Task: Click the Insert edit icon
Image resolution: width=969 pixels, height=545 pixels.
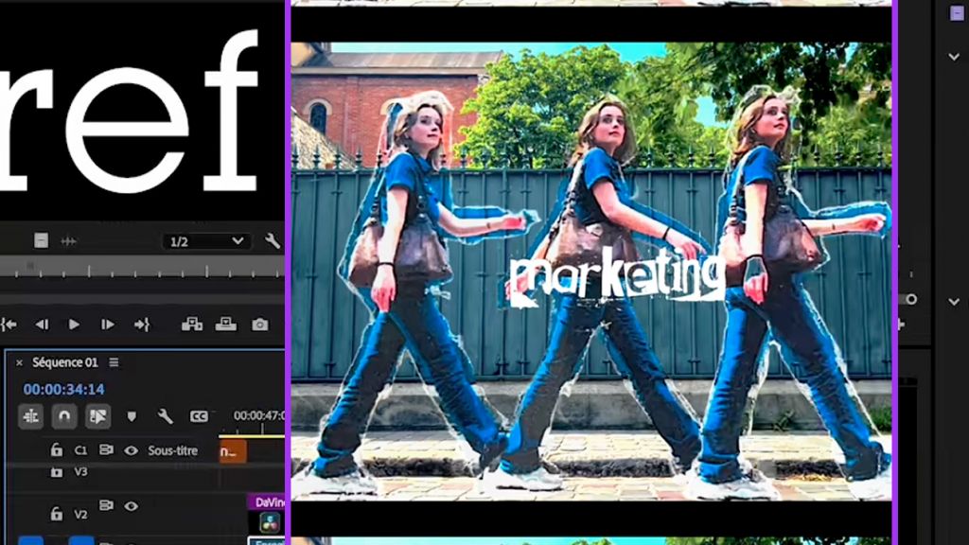Action: coord(192,325)
